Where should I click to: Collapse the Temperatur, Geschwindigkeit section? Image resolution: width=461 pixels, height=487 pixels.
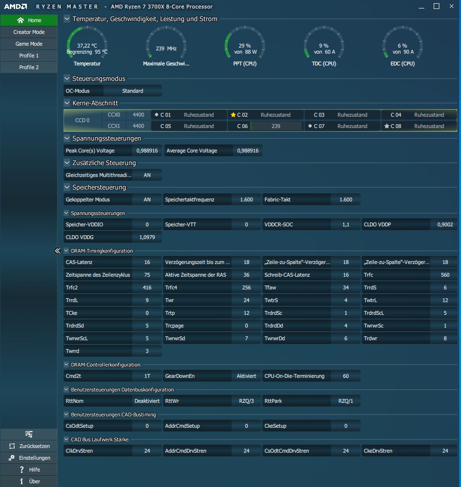[67, 19]
